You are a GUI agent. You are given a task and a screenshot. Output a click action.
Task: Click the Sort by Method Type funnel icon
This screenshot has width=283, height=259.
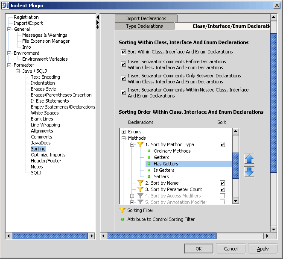pyautogui.click(x=140, y=145)
